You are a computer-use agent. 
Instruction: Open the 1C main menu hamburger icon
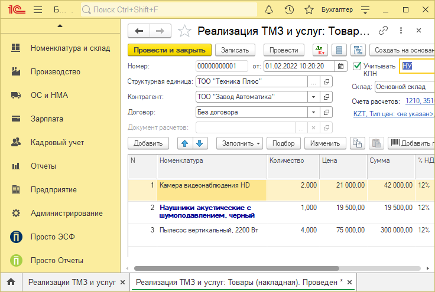[38, 10]
